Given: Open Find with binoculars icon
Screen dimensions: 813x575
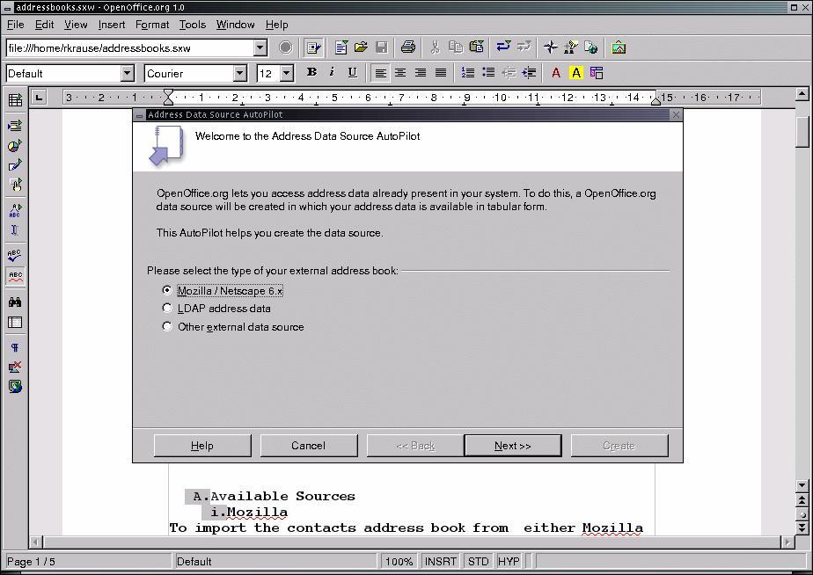Looking at the screenshot, I should [15, 302].
